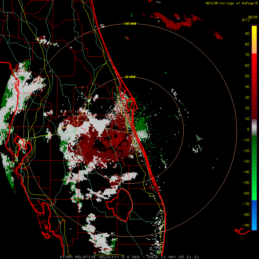Pick the gray zero segment of the color bar

[x=254, y=127]
